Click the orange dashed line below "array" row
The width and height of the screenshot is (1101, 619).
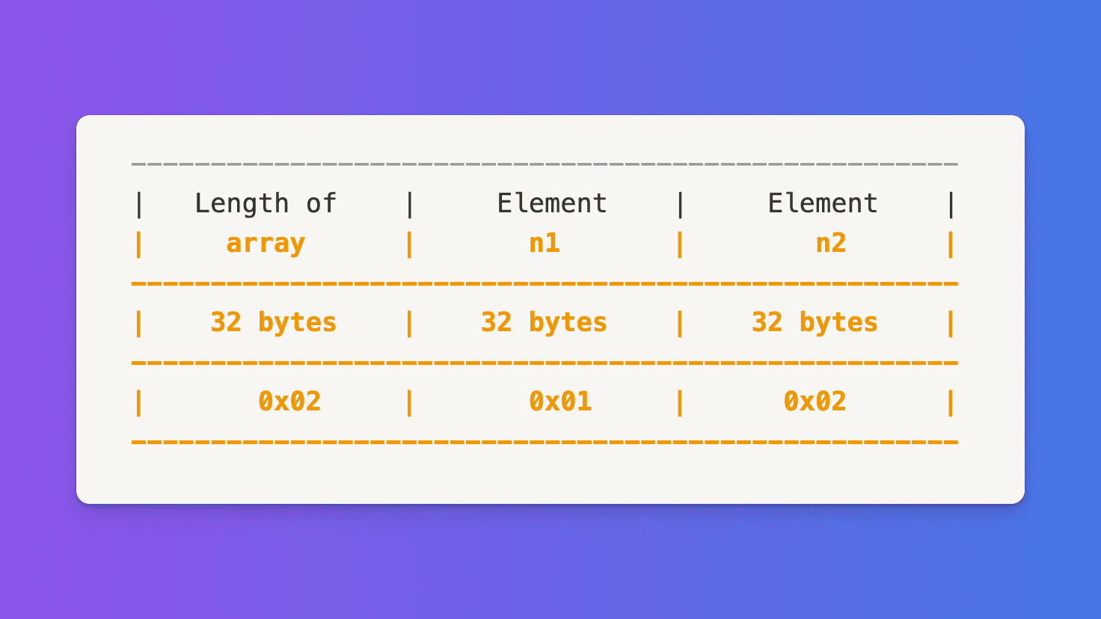[x=545, y=284]
